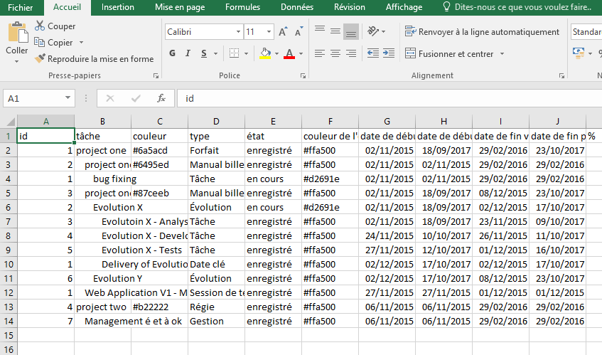
Task: Click the Couper scissors icon
Action: tap(41, 26)
